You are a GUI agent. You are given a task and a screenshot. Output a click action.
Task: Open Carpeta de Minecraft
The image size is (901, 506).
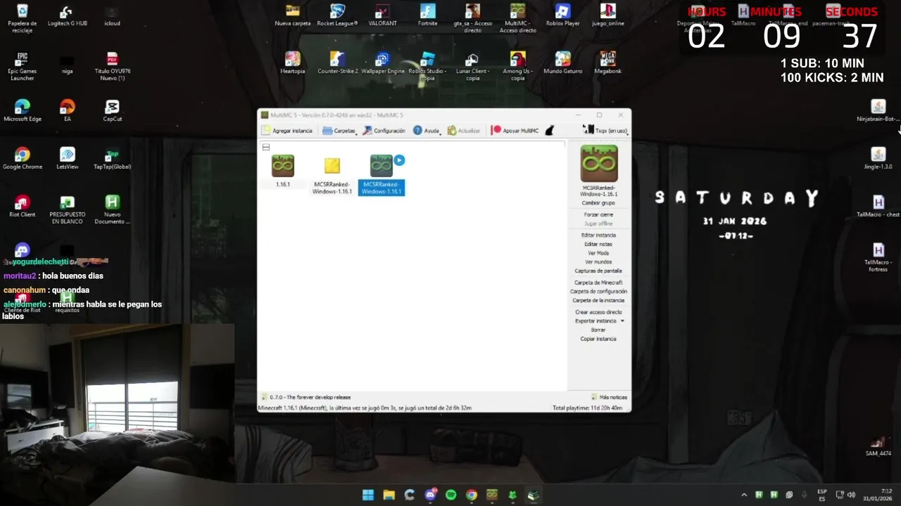pyautogui.click(x=598, y=283)
